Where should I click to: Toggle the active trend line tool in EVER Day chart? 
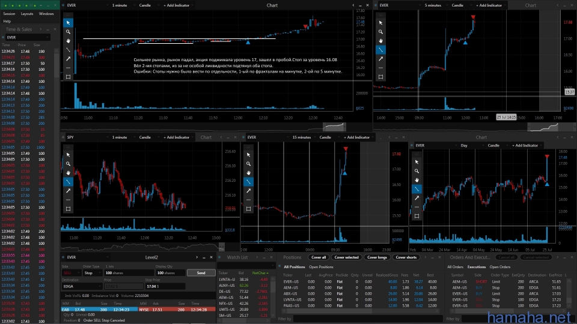pyautogui.click(x=417, y=189)
